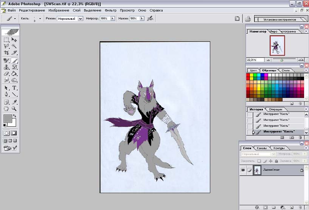The width and height of the screenshot is (309, 210).
Task: Click the Clone Stamp tool
Action: [6, 67]
